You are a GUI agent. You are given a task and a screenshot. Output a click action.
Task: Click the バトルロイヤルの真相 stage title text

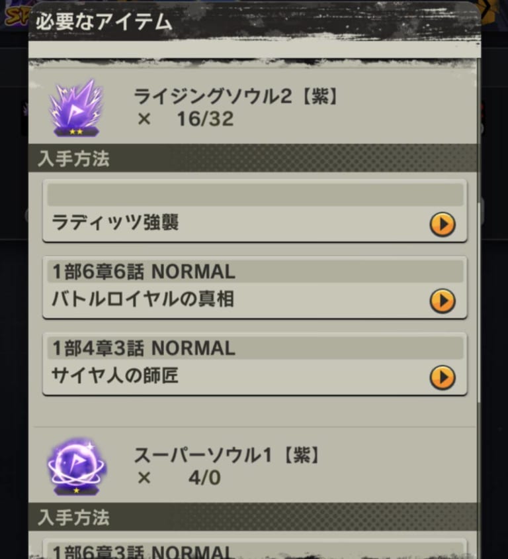point(143,299)
